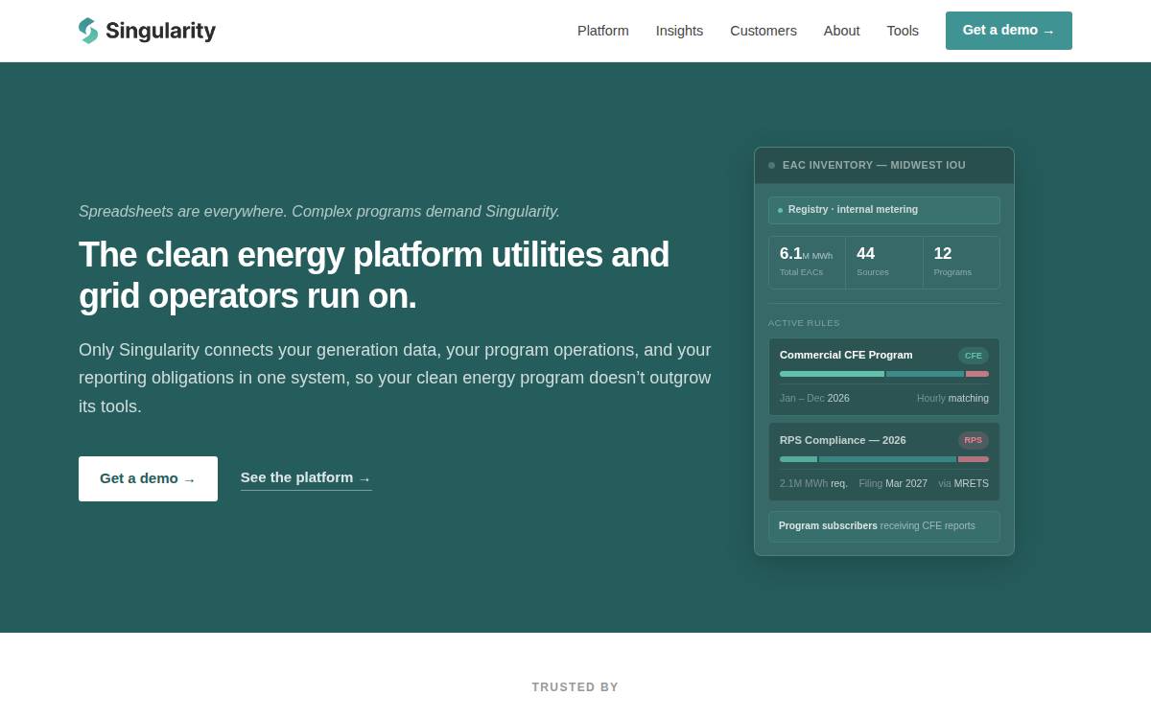Click the Filing Mar 2027 text
Screen dimensions: 1151x719
(x=893, y=483)
